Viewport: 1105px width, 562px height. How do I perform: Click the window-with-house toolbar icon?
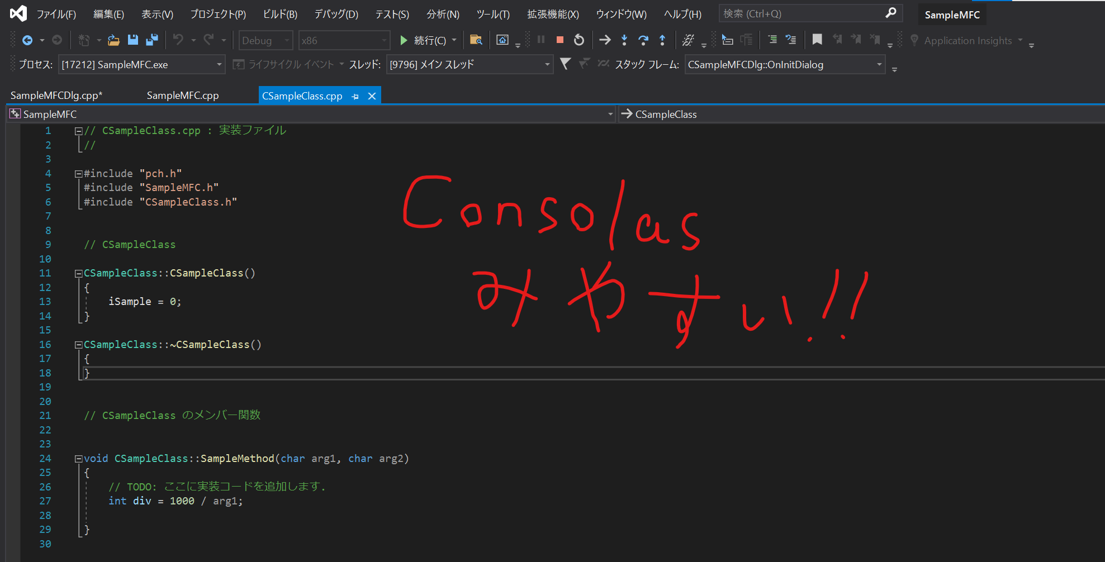pos(502,40)
